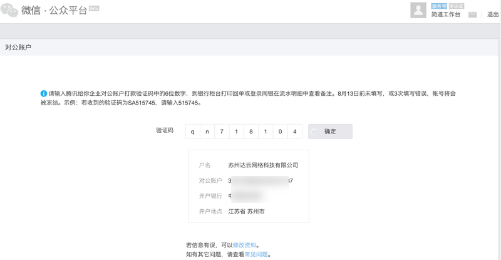Click the 未认证 status badge

[456, 6]
